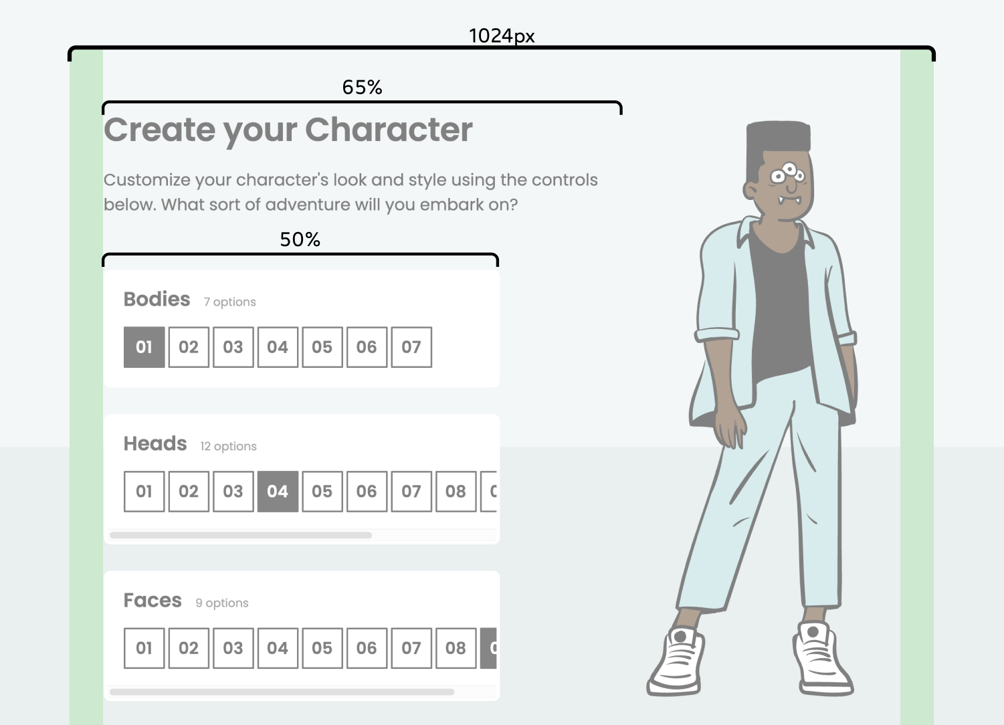The image size is (1004, 725).
Task: Choose face option 08
Action: pos(456,648)
